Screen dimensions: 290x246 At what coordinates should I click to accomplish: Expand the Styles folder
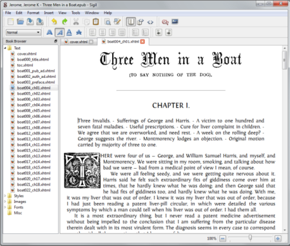[5, 196]
